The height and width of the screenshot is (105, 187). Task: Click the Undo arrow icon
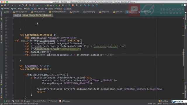click(12, 5)
